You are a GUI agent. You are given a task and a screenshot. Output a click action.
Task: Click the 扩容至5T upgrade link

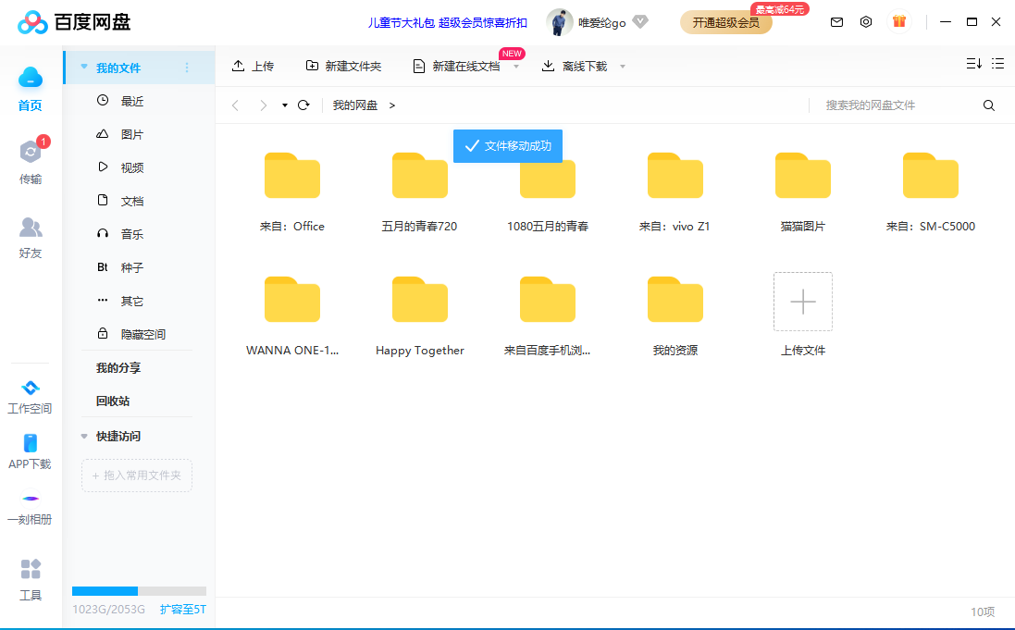coord(182,610)
